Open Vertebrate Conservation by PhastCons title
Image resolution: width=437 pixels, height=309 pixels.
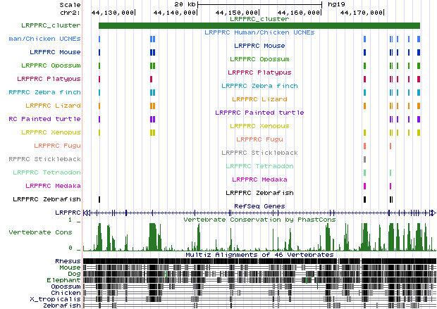tap(259, 220)
